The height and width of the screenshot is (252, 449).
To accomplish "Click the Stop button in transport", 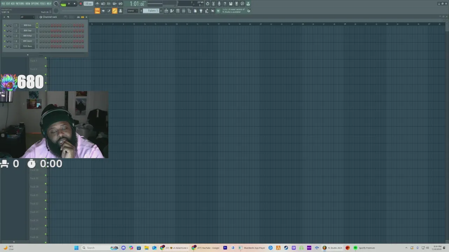I will point(74,3).
